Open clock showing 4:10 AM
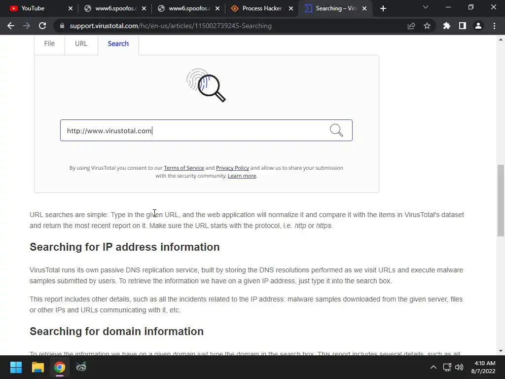Screen dimensions: 505x379 tap(483, 367)
